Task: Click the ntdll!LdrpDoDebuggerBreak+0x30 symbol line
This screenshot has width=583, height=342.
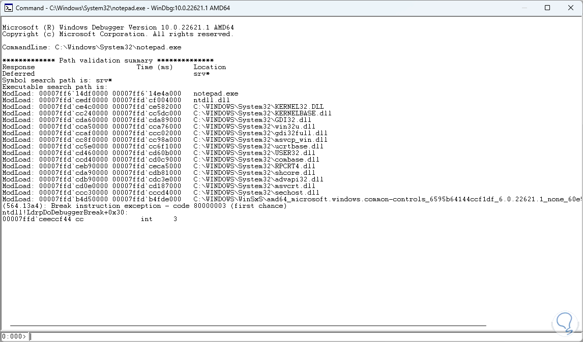Action: pyautogui.click(x=65, y=212)
